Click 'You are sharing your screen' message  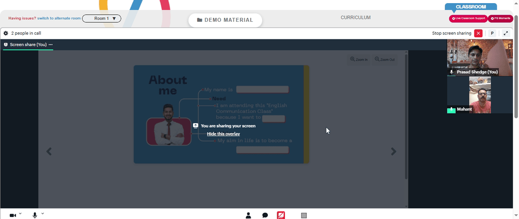point(228,126)
